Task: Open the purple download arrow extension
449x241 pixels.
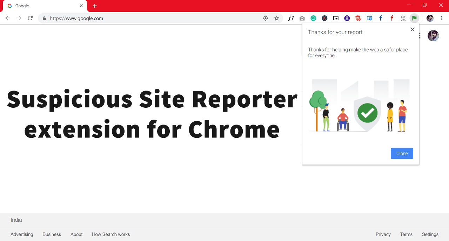Action: coord(347,18)
